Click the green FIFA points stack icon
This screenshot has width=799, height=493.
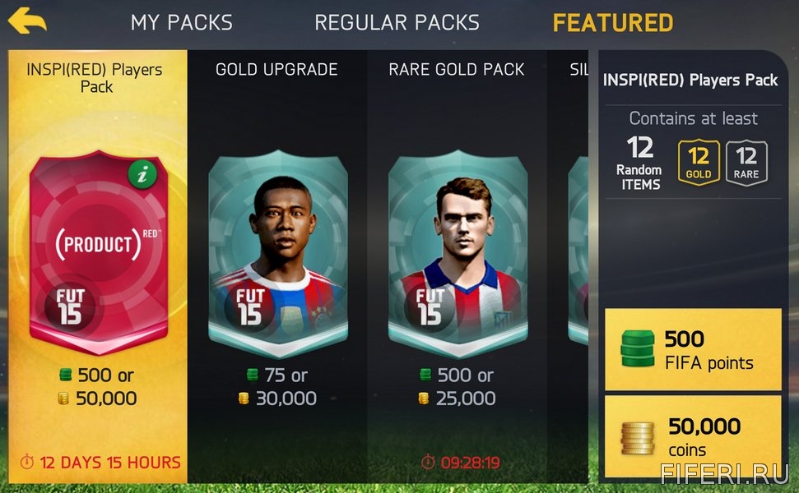(x=638, y=348)
